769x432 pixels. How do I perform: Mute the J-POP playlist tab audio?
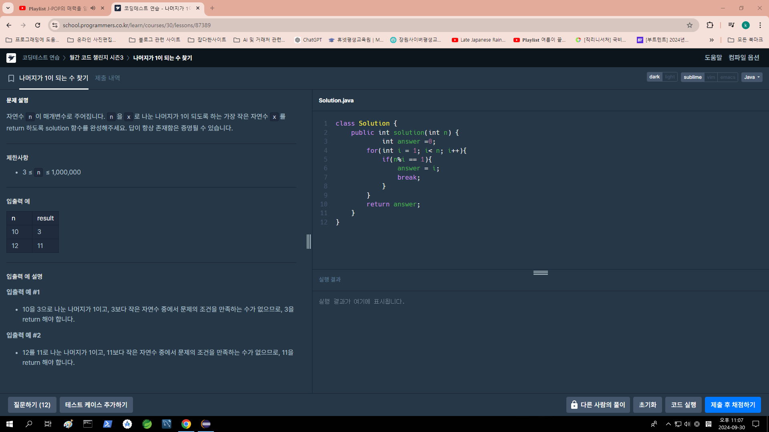(x=93, y=8)
